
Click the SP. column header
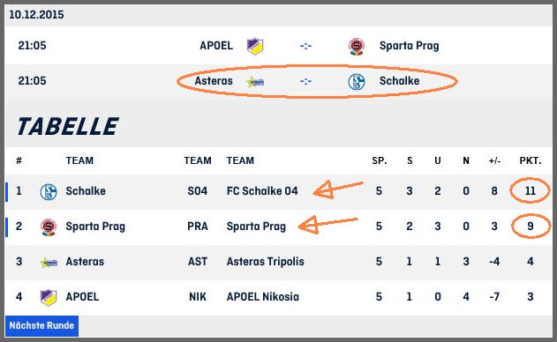coord(380,160)
